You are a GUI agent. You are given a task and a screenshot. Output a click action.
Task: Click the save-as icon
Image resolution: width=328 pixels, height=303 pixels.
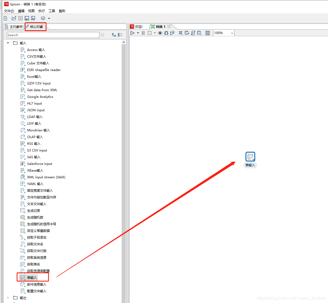[33, 18]
